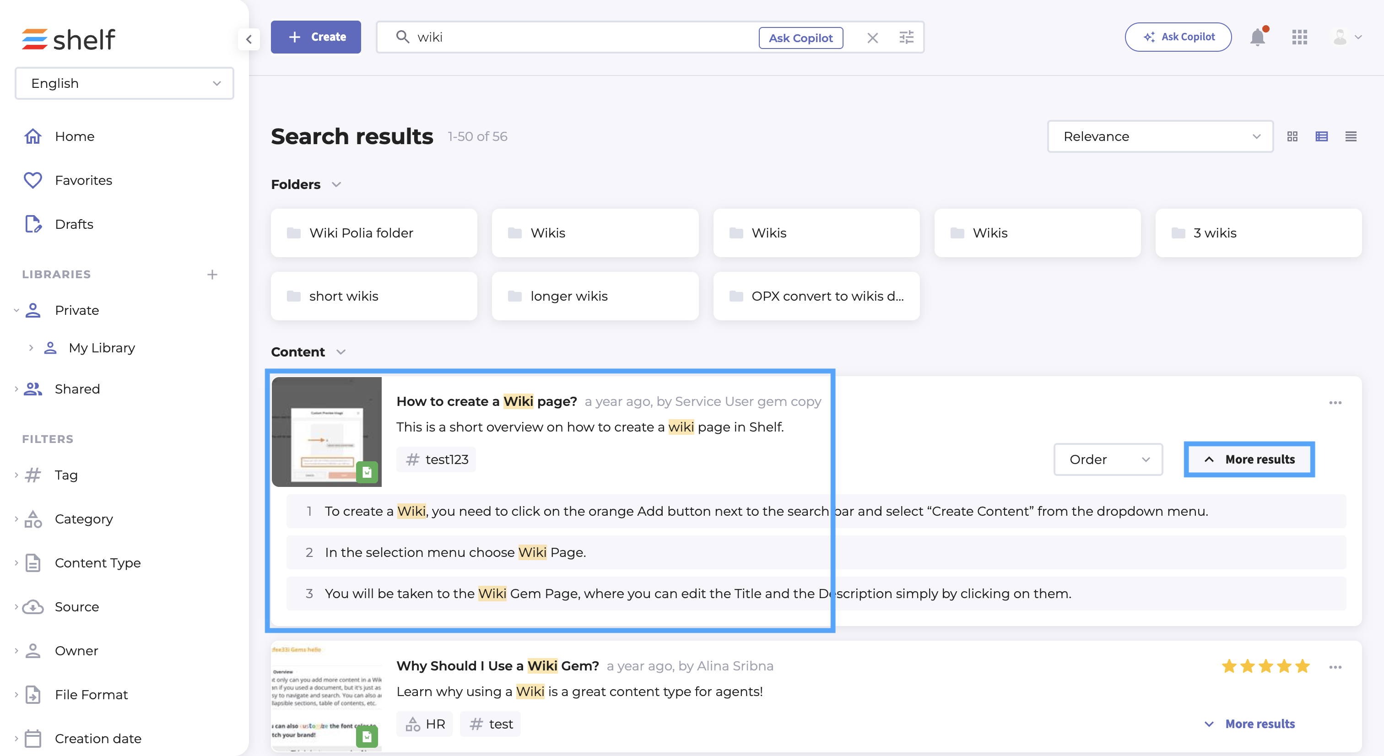Add a new library with plus icon

pos(212,275)
